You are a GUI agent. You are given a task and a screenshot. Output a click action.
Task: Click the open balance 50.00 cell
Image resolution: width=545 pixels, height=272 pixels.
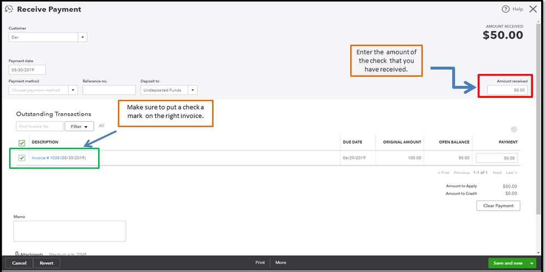click(x=464, y=158)
